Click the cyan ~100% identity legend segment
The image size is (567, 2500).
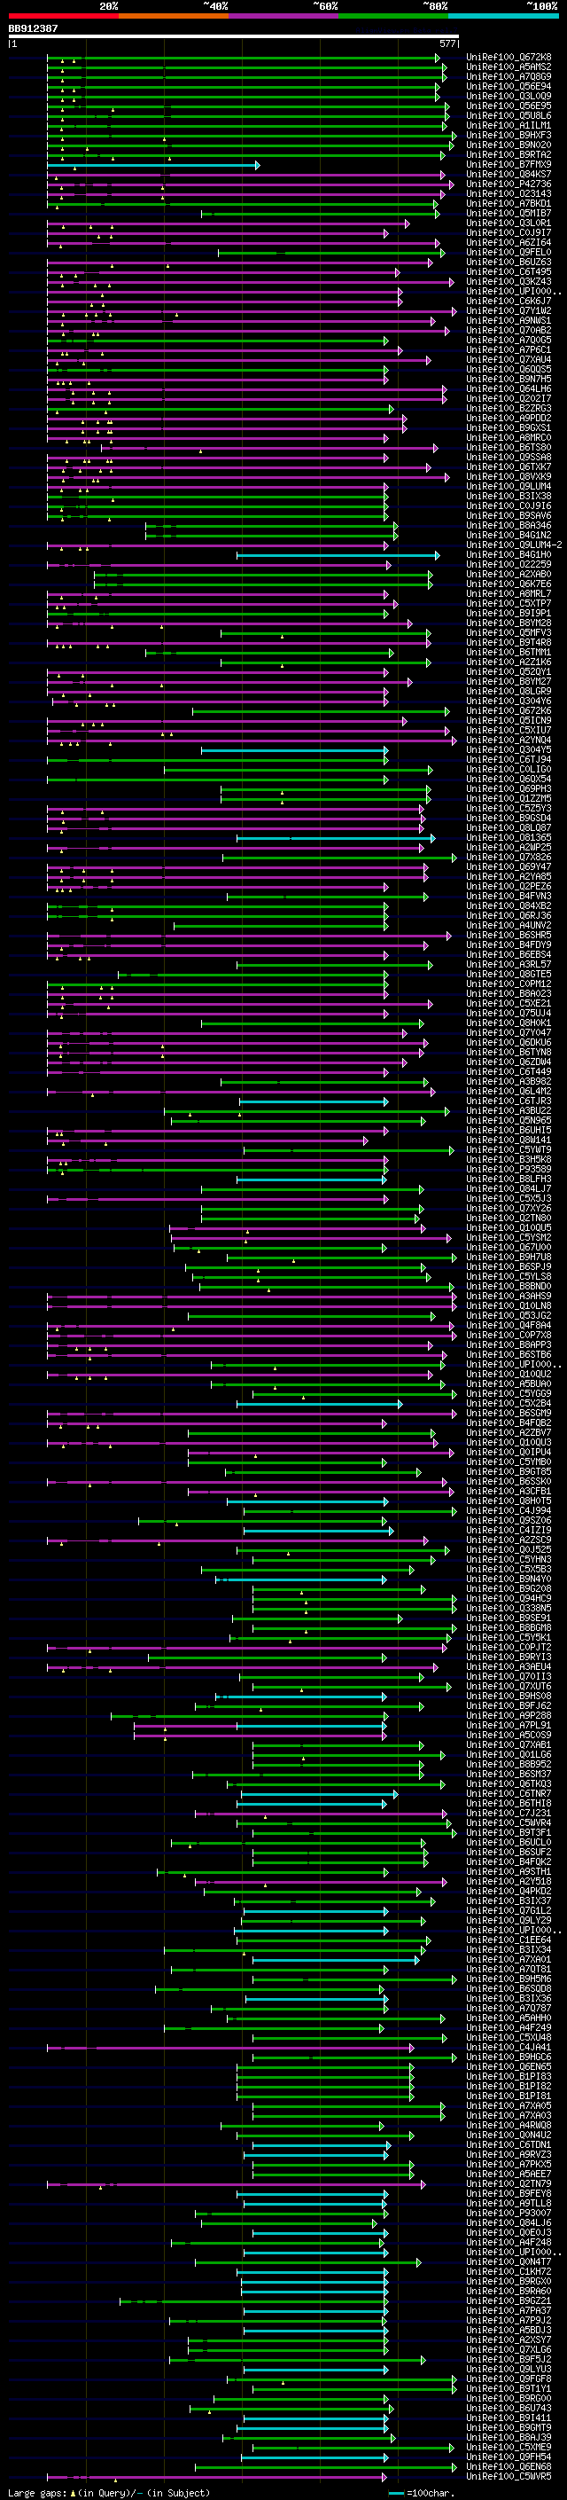click(503, 16)
